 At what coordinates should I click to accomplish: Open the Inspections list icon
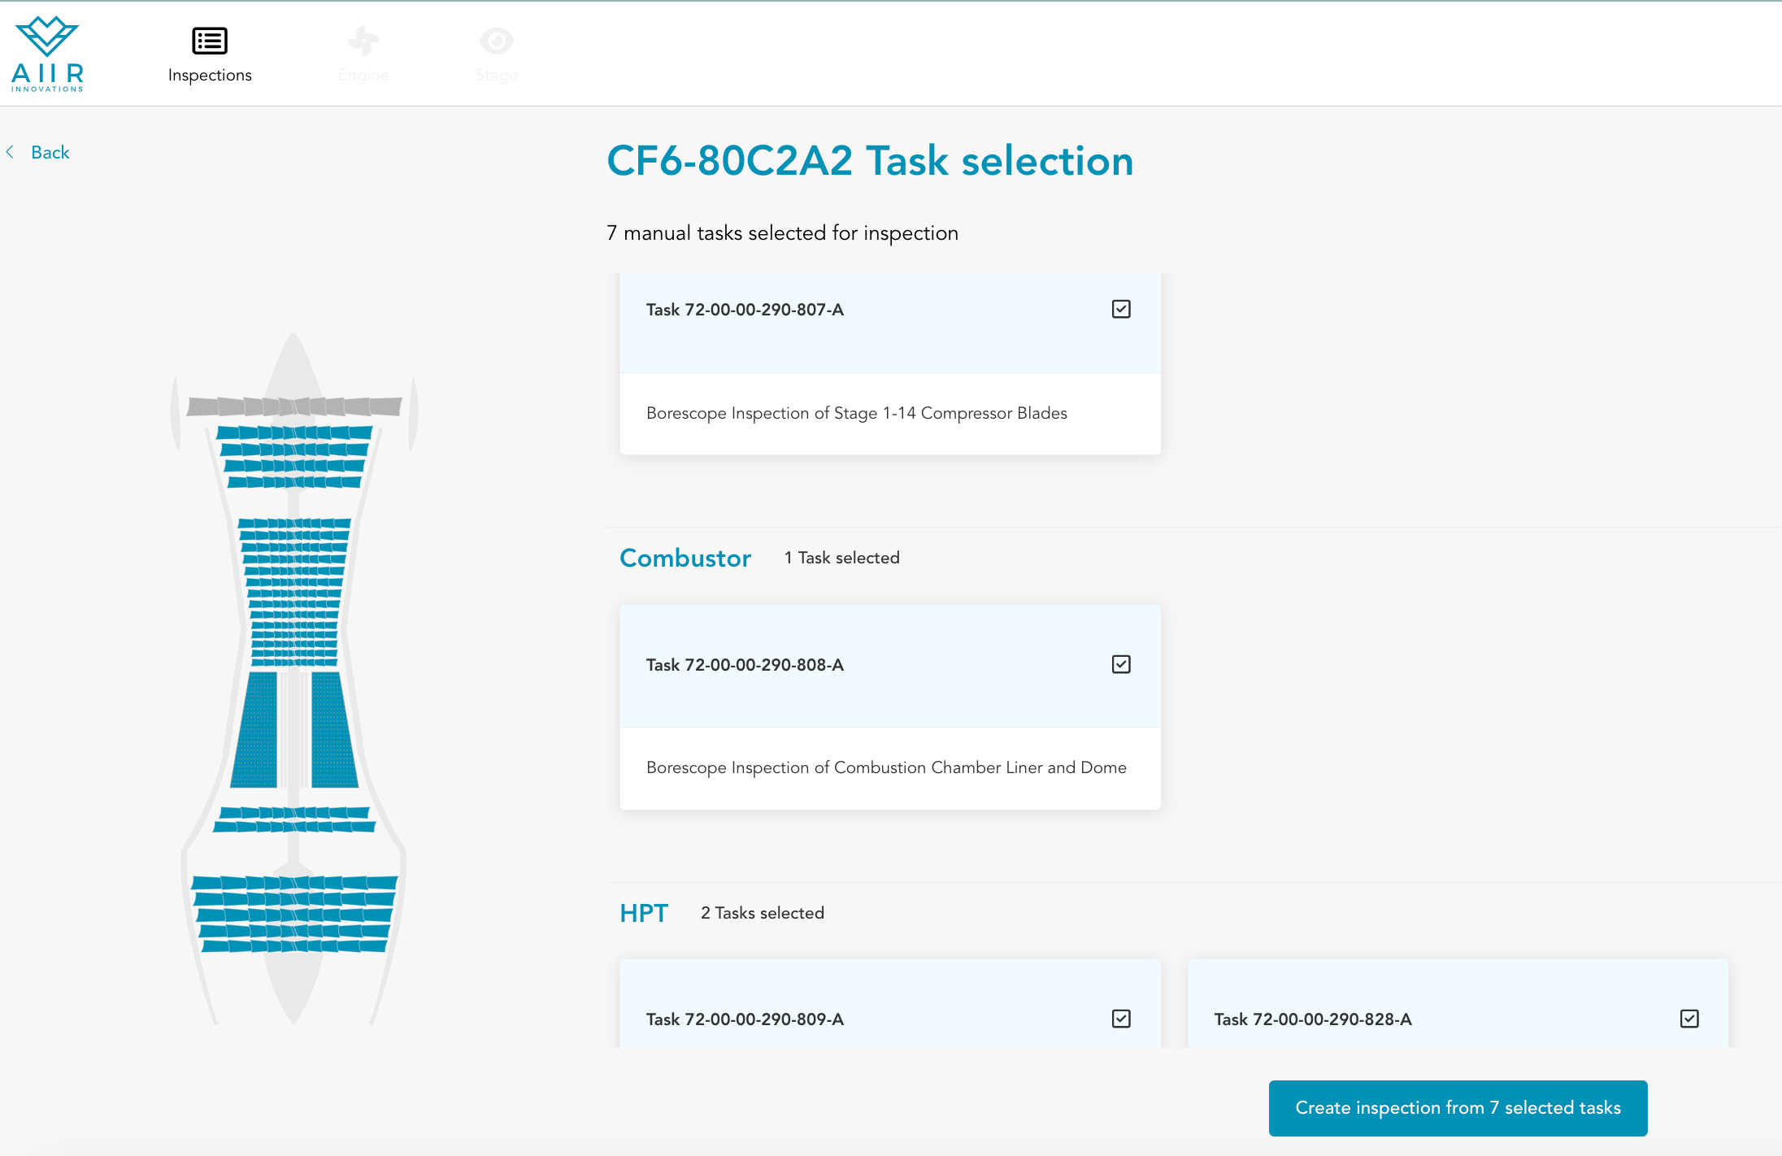click(x=210, y=41)
